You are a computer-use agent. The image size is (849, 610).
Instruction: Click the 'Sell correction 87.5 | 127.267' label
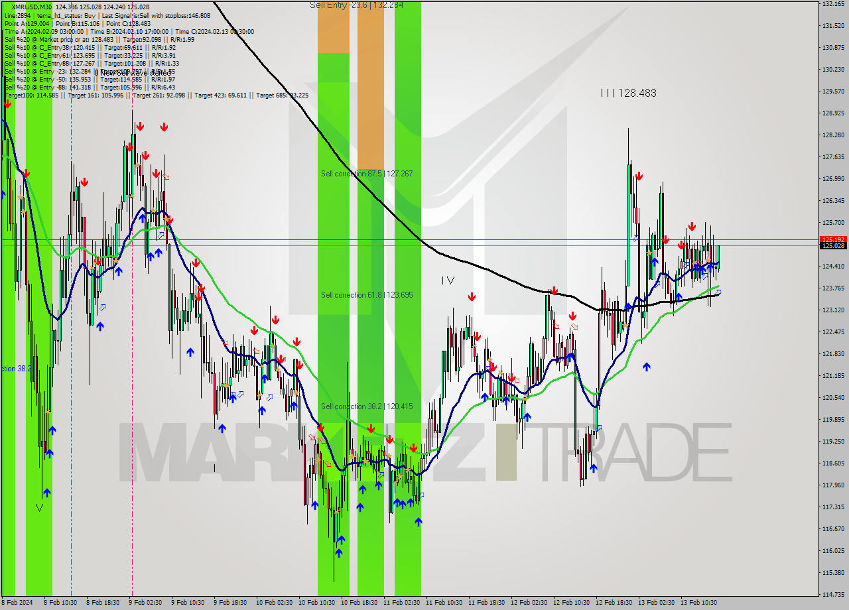(x=367, y=173)
